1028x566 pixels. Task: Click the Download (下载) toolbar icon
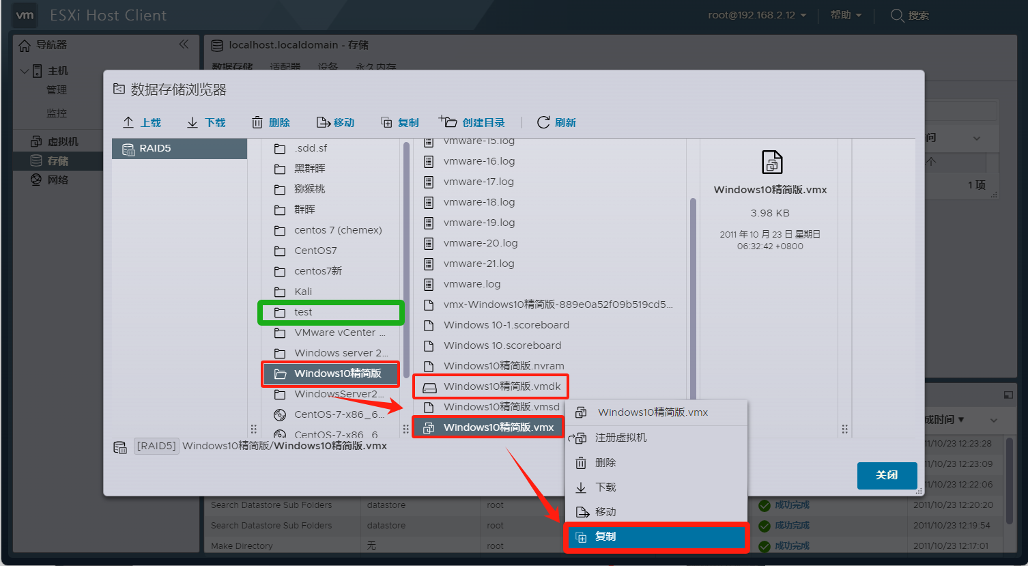coord(192,122)
